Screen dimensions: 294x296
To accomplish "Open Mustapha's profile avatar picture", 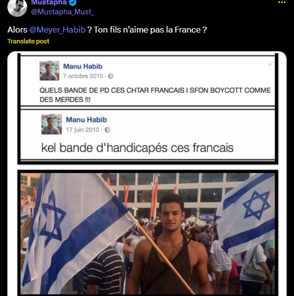I will coord(17,7).
